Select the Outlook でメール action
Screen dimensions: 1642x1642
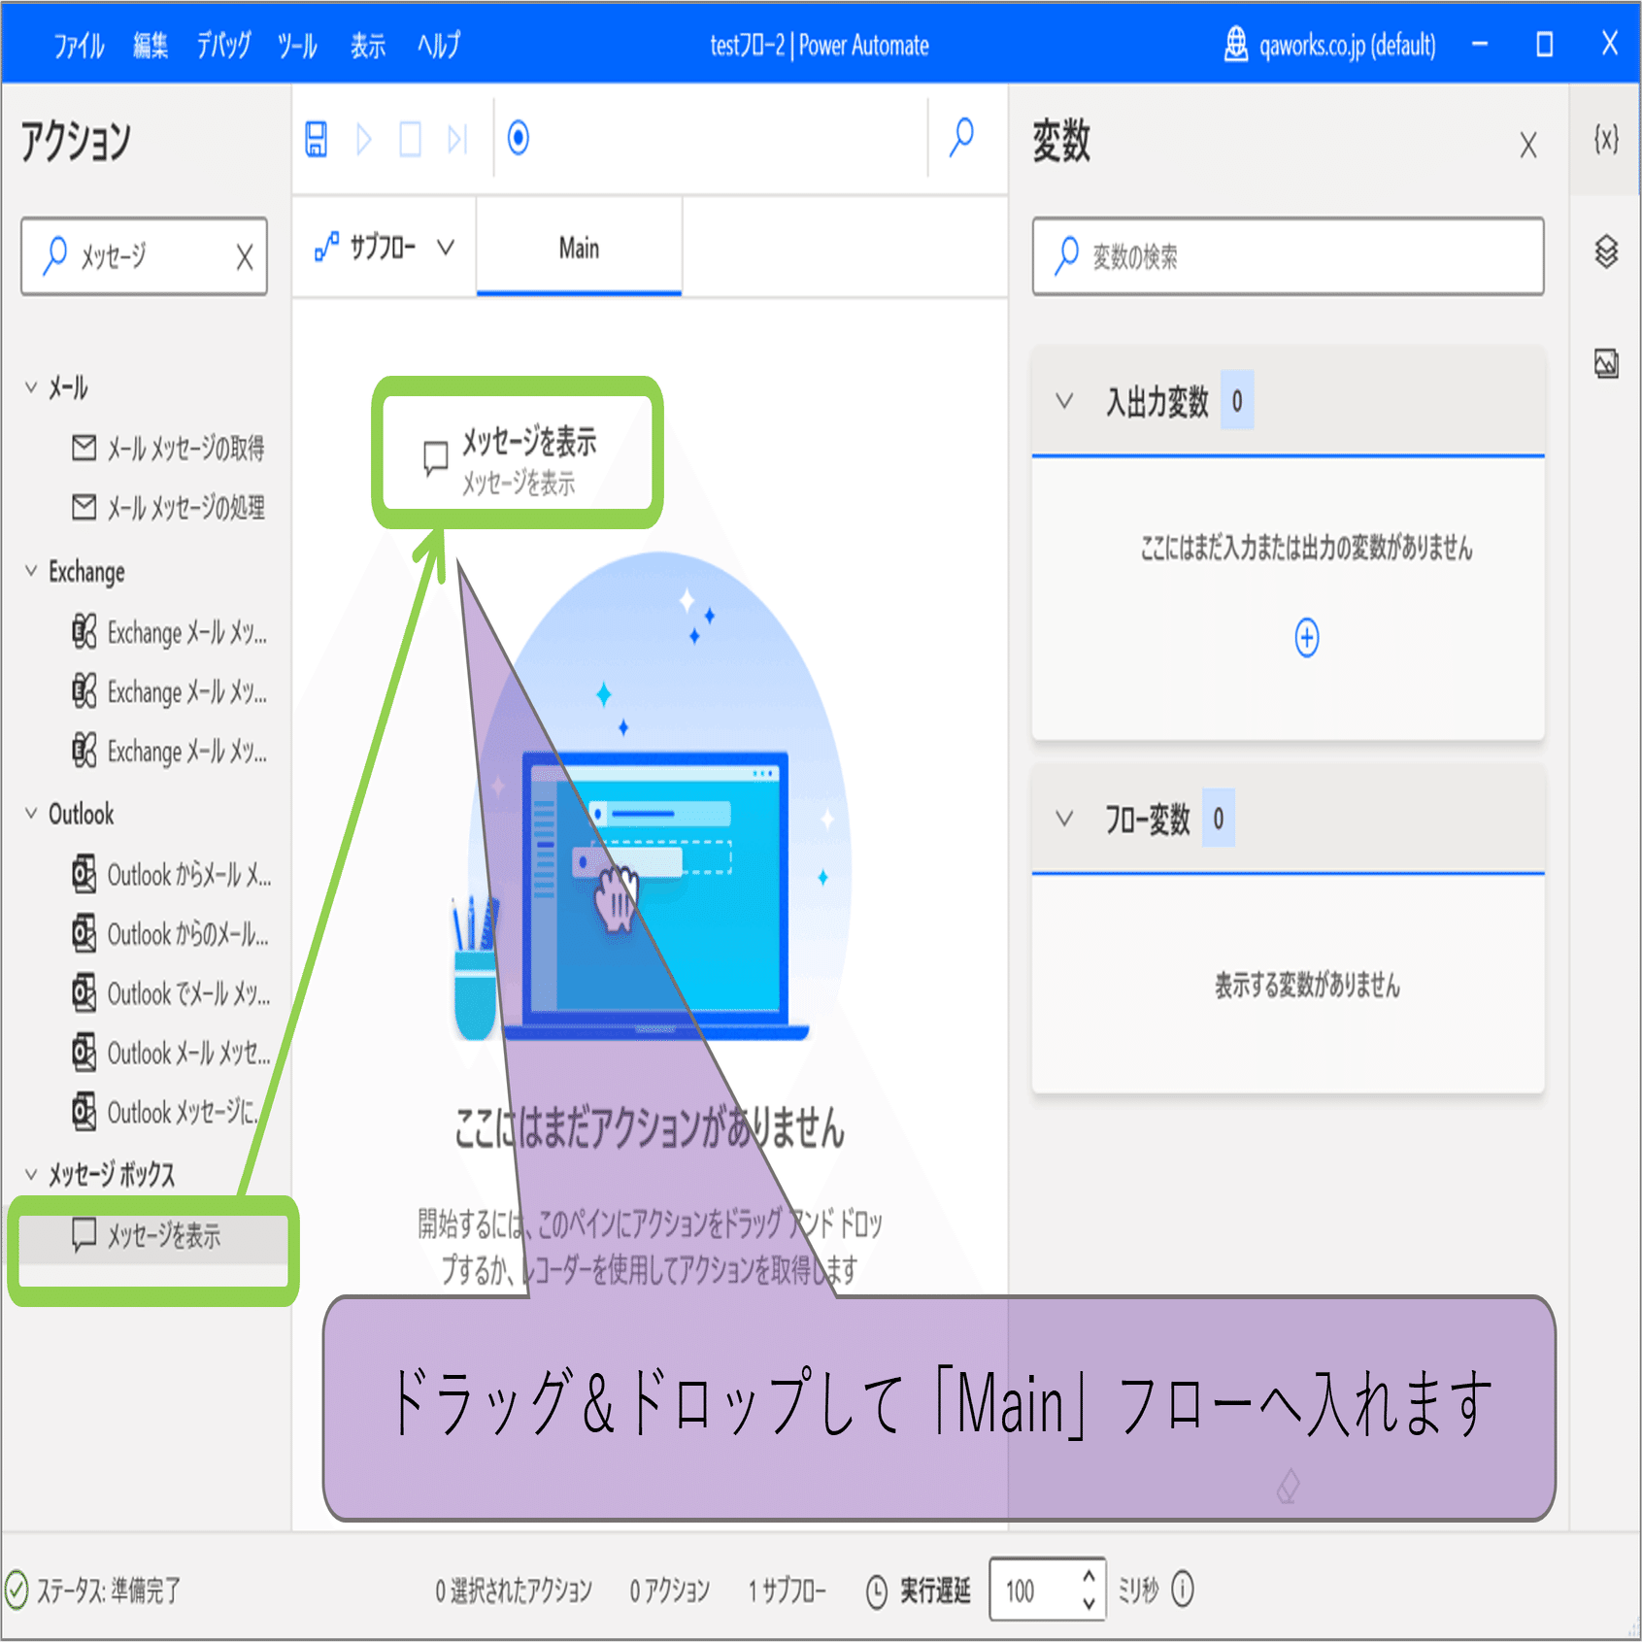click(171, 992)
